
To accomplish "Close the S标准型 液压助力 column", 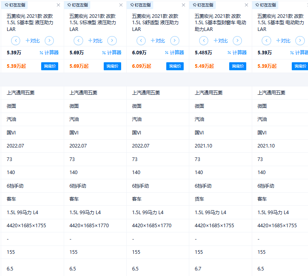I will [x=121, y=5].
